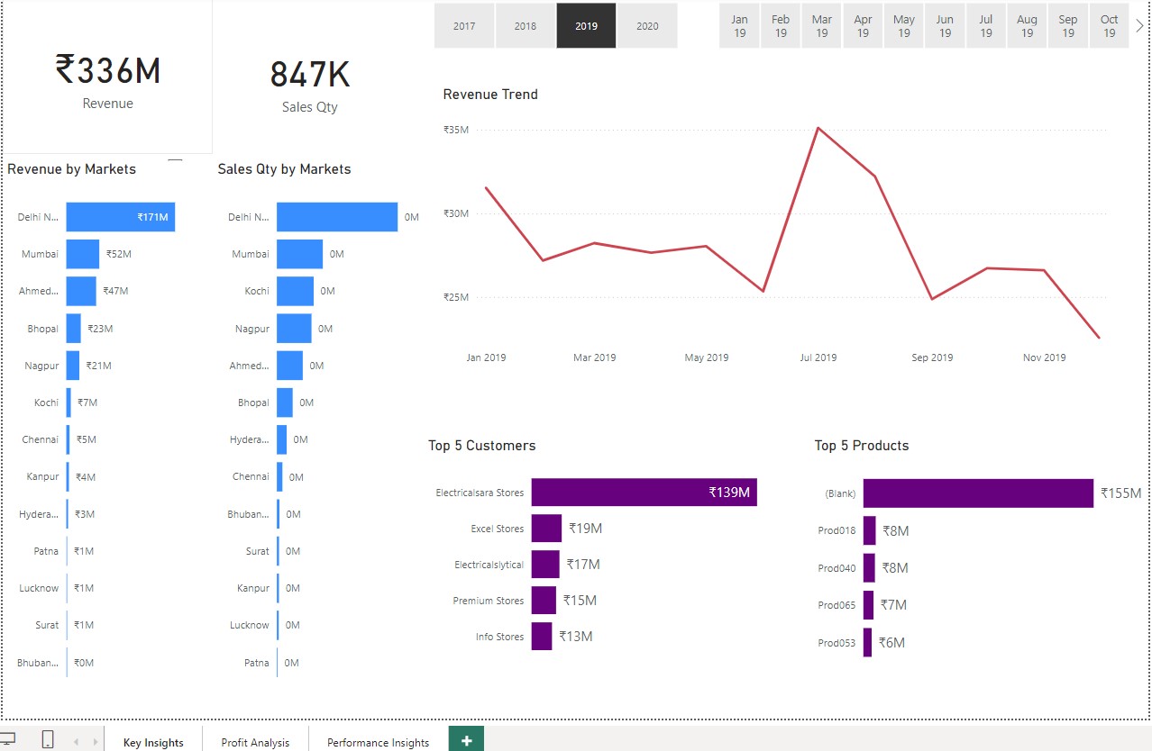Click the add new page plus button

[x=466, y=740]
